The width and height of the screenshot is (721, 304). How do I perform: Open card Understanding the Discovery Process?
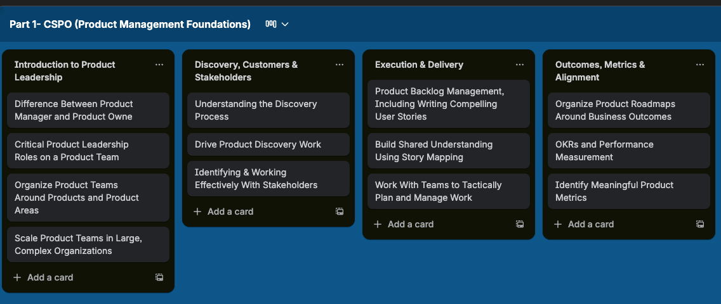coord(268,110)
